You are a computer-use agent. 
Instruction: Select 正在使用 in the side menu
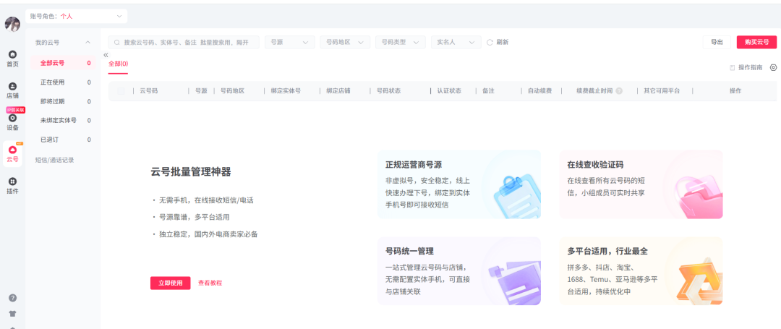click(63, 82)
